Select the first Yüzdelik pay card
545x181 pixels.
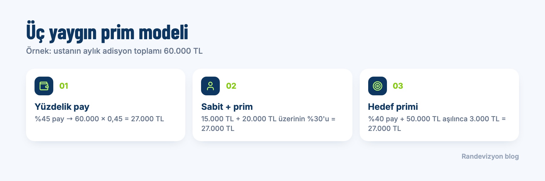tap(106, 105)
